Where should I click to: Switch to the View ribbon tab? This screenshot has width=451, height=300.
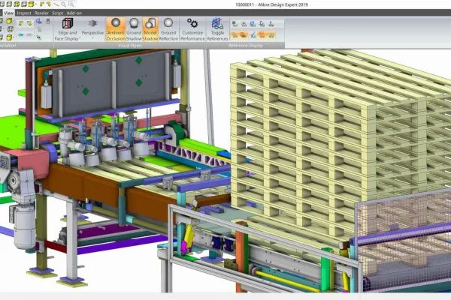click(8, 13)
